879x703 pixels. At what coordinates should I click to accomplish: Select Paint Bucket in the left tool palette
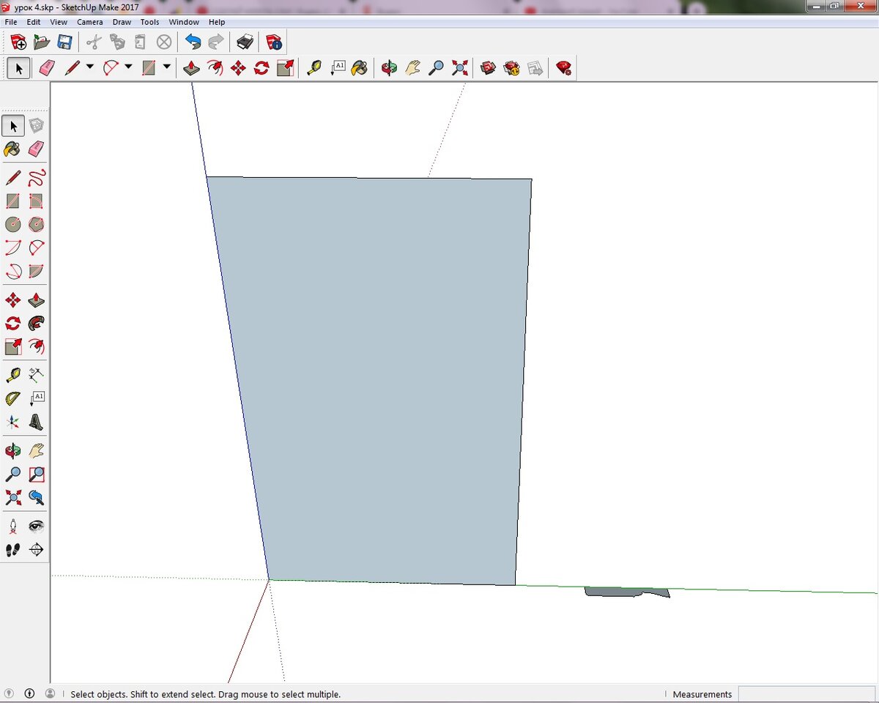click(x=12, y=149)
